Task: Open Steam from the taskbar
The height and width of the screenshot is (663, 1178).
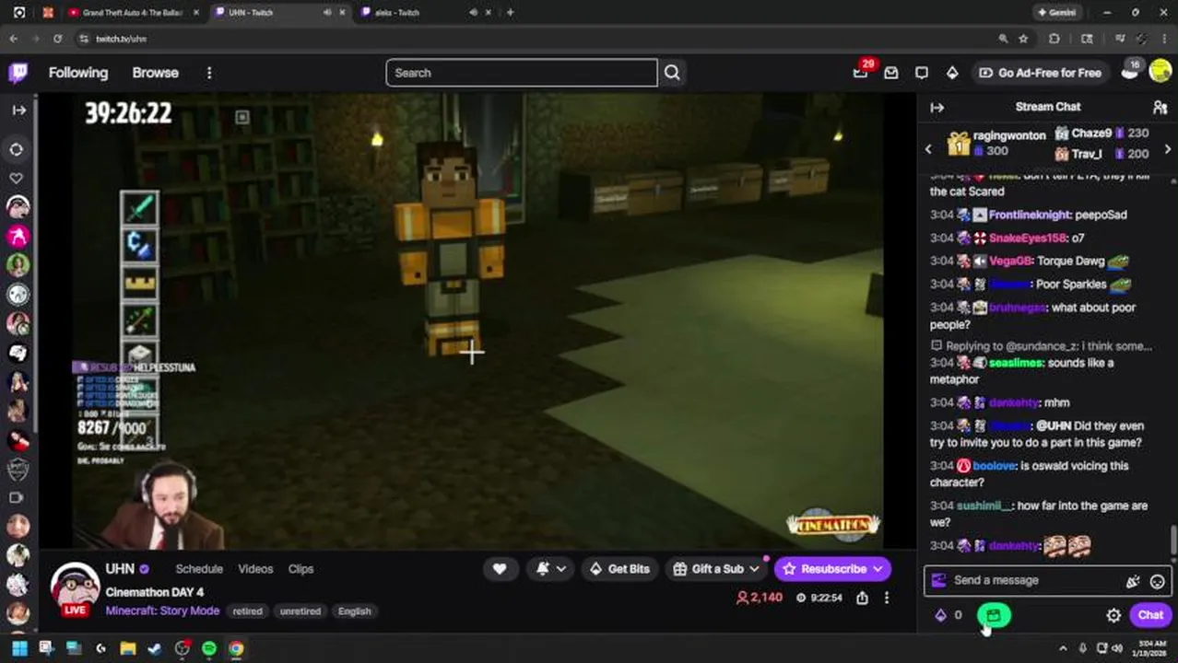Action: tap(155, 649)
